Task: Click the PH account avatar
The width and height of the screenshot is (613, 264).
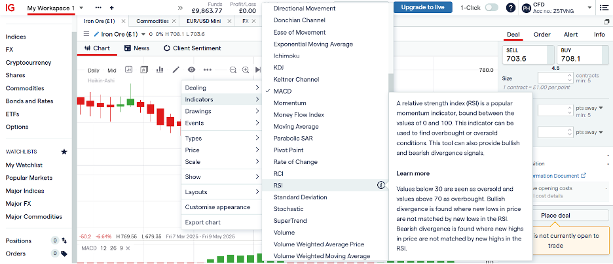Action: click(527, 8)
